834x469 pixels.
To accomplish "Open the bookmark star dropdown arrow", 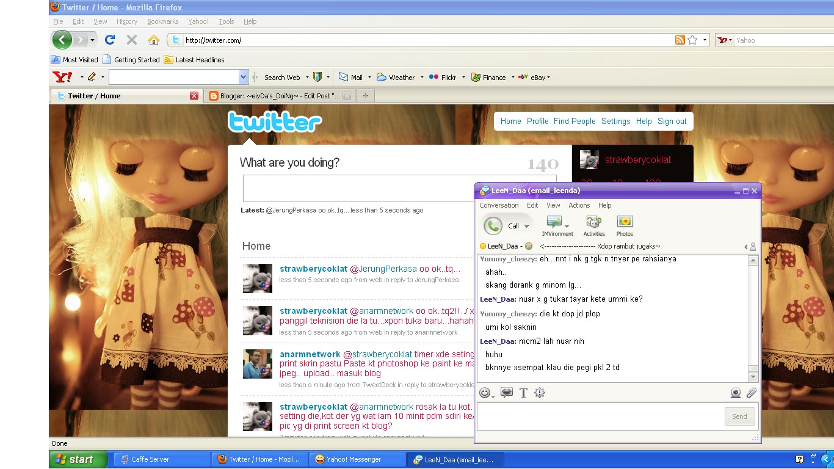I will [705, 40].
